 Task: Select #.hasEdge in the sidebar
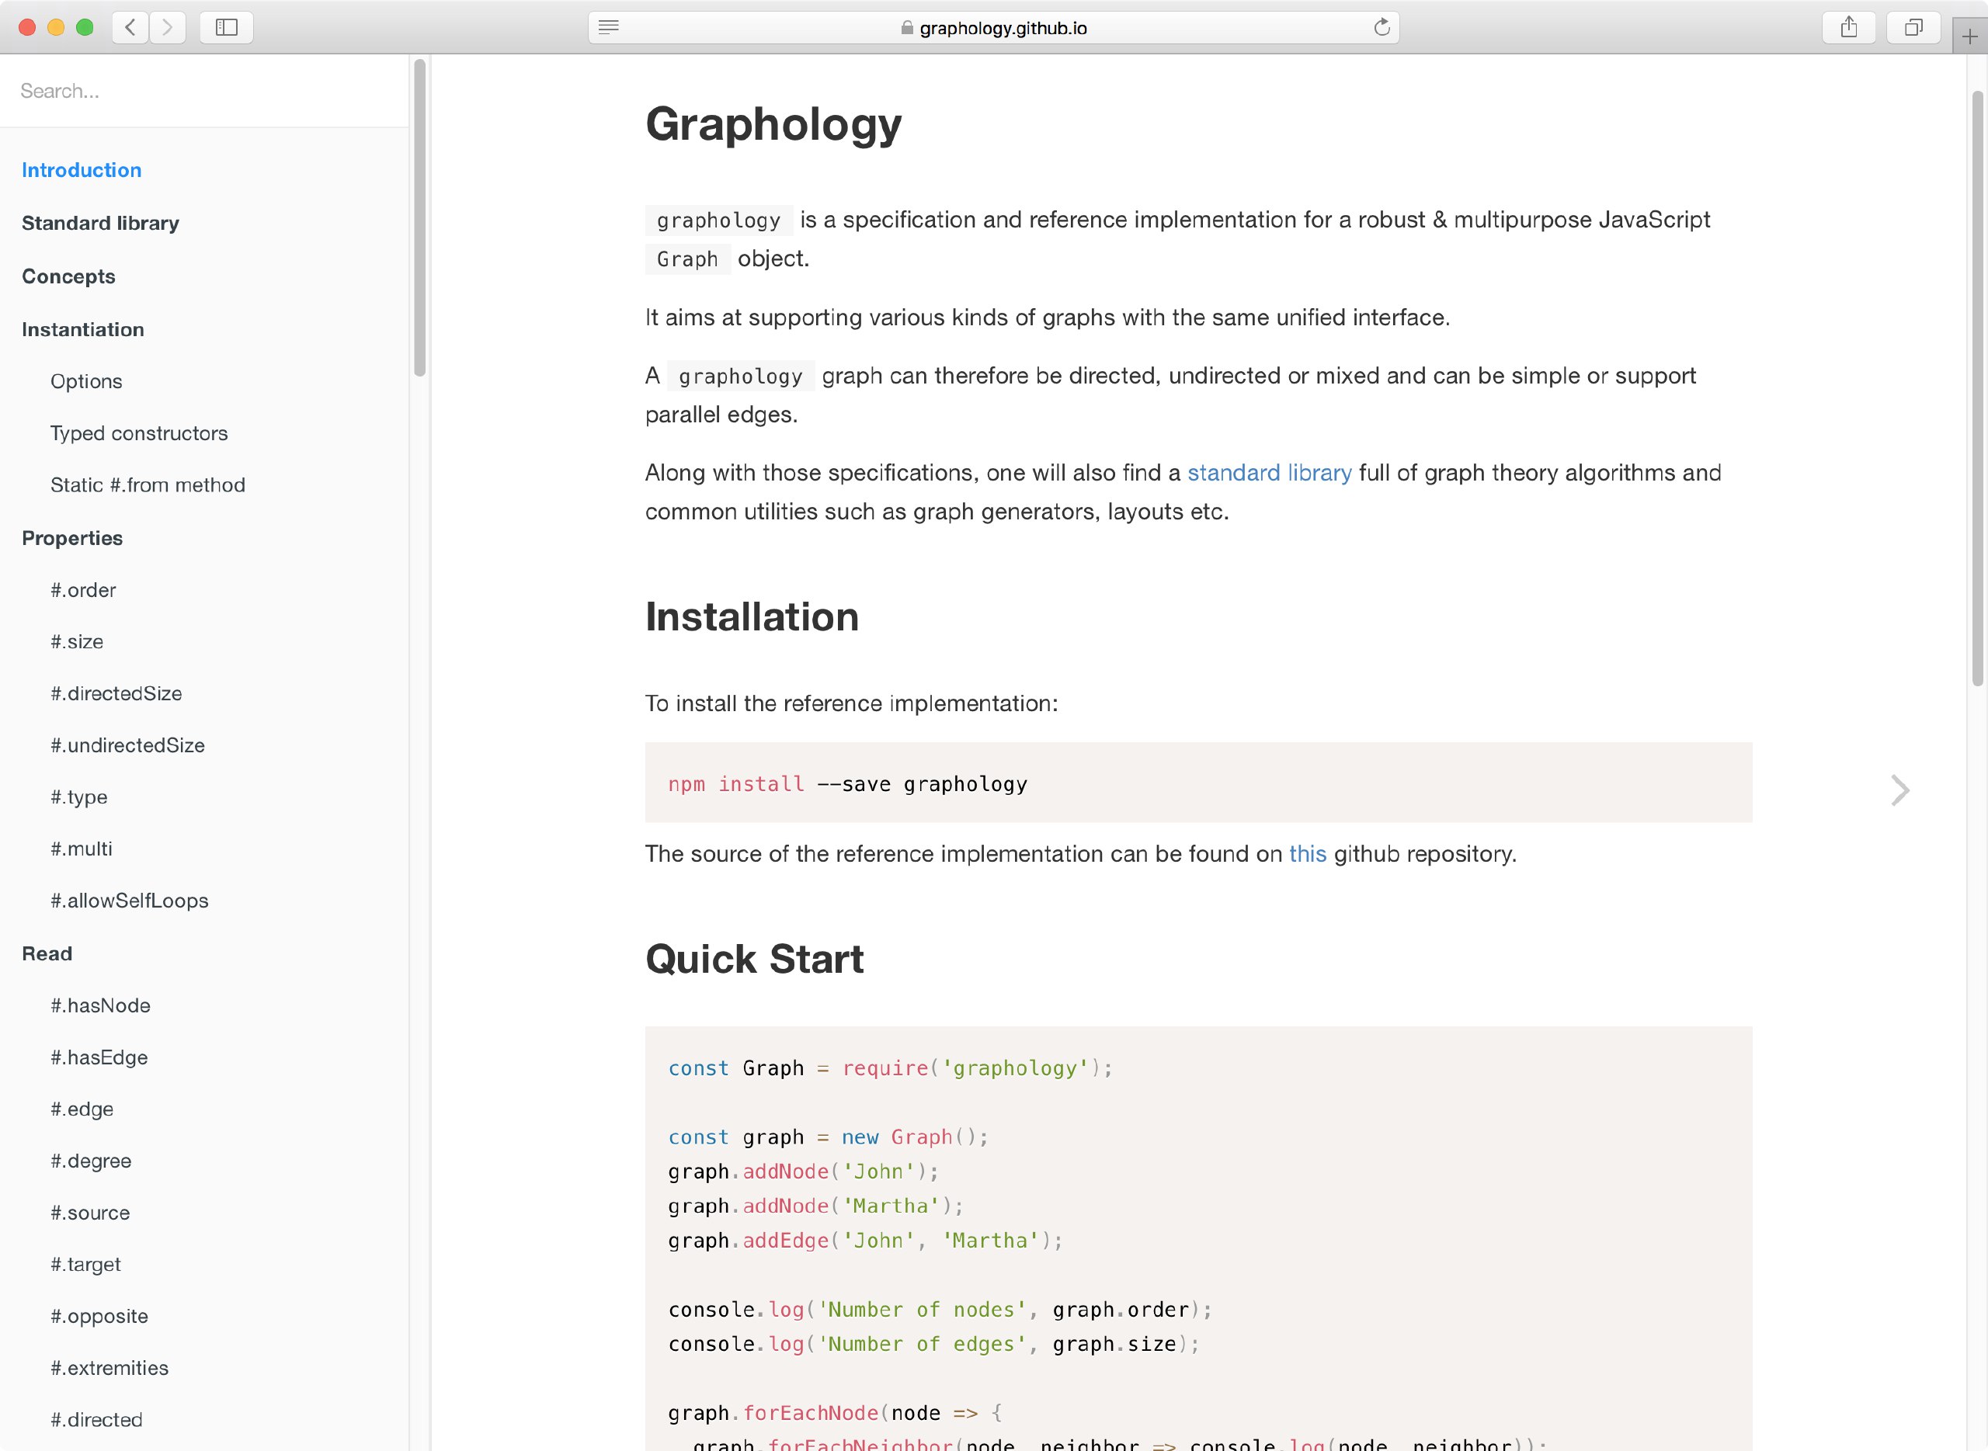pos(99,1057)
